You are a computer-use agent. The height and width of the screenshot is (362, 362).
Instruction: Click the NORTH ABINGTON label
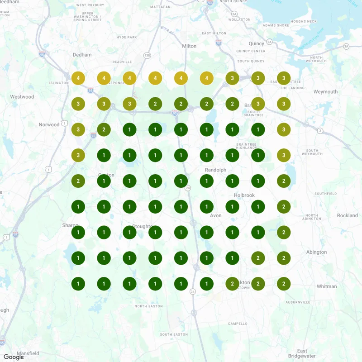(x=312, y=217)
